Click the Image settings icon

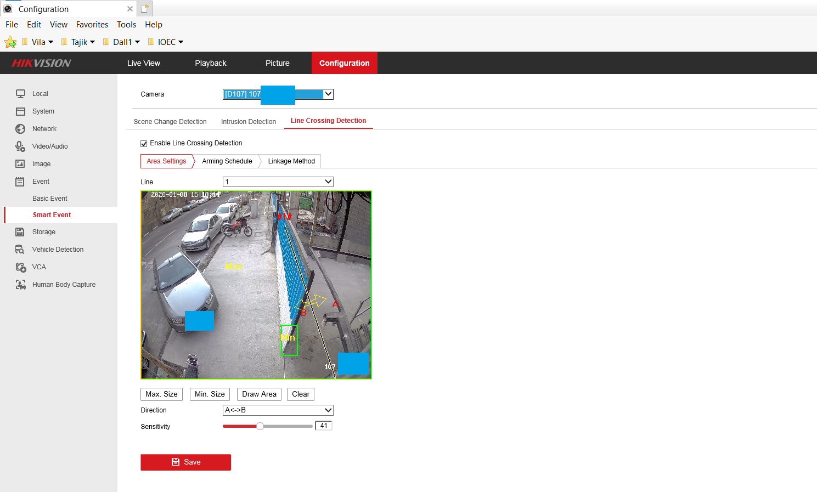coord(20,164)
